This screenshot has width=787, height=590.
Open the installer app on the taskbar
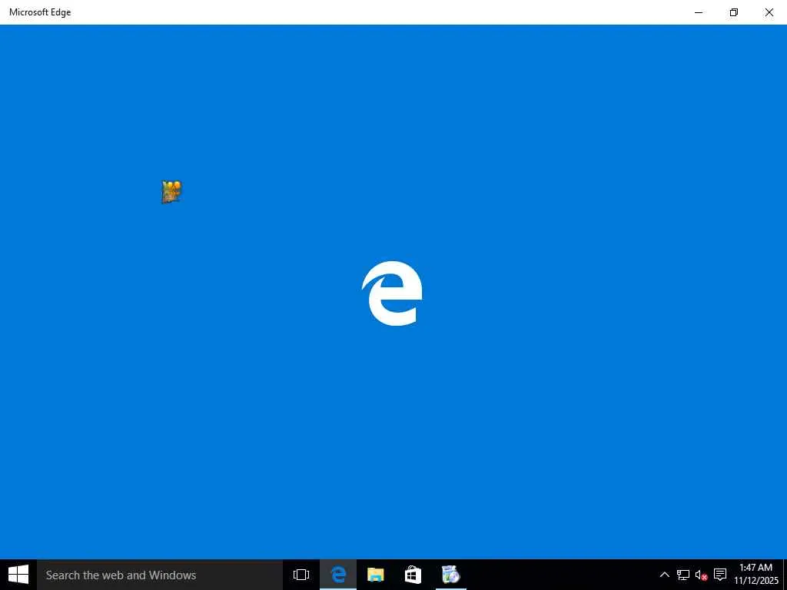tap(450, 575)
